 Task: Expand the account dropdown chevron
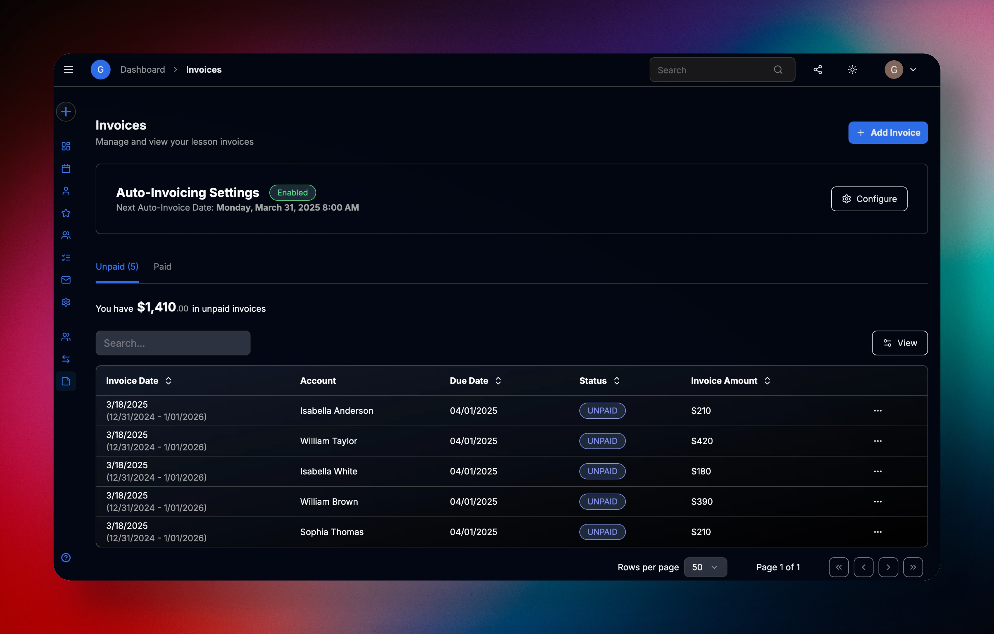[913, 70]
